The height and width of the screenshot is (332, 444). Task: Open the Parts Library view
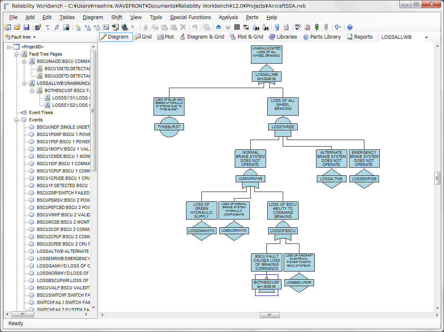tap(322, 37)
